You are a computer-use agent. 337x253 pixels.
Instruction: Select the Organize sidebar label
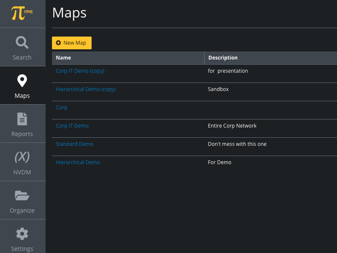(x=22, y=210)
